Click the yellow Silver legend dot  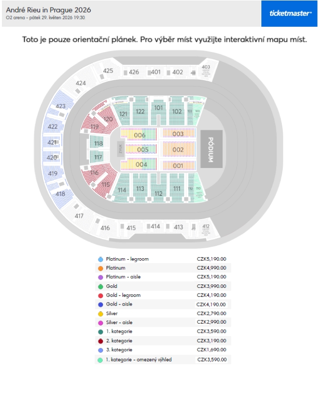[x=101, y=314]
